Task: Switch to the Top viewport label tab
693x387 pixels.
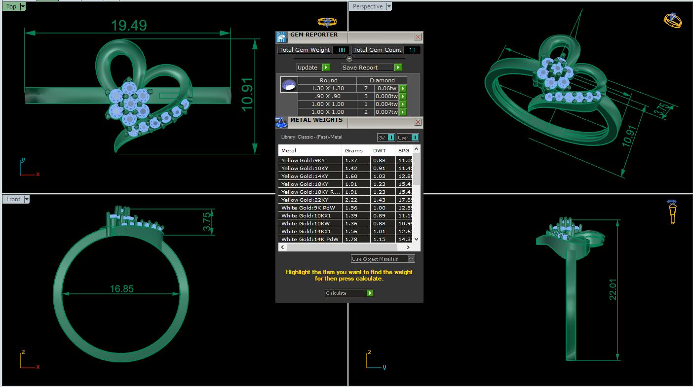Action: point(11,6)
